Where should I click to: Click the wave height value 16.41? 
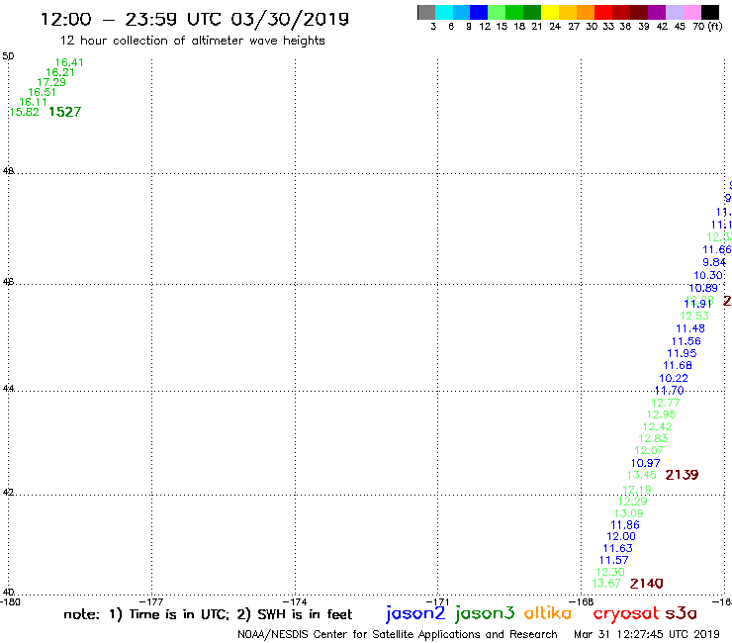[69, 62]
